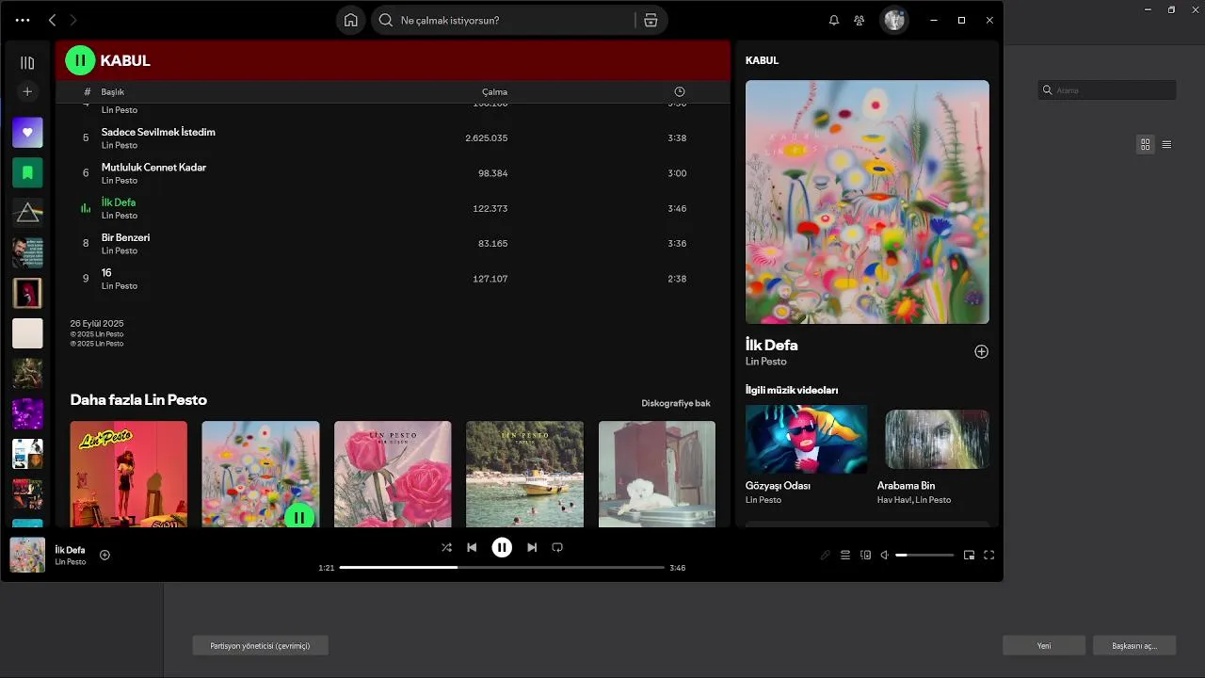Enter full screen icon
Screen dimensions: 1205x678
pos(988,555)
